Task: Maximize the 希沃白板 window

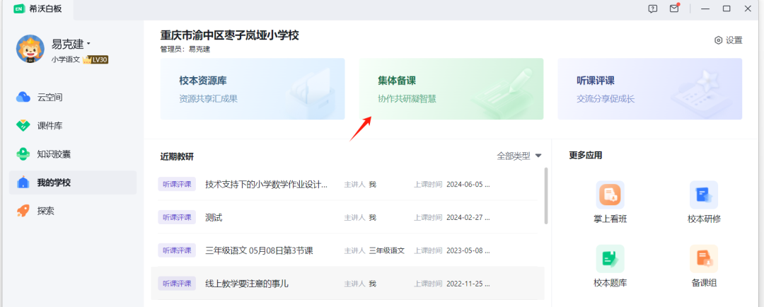Action: (727, 8)
